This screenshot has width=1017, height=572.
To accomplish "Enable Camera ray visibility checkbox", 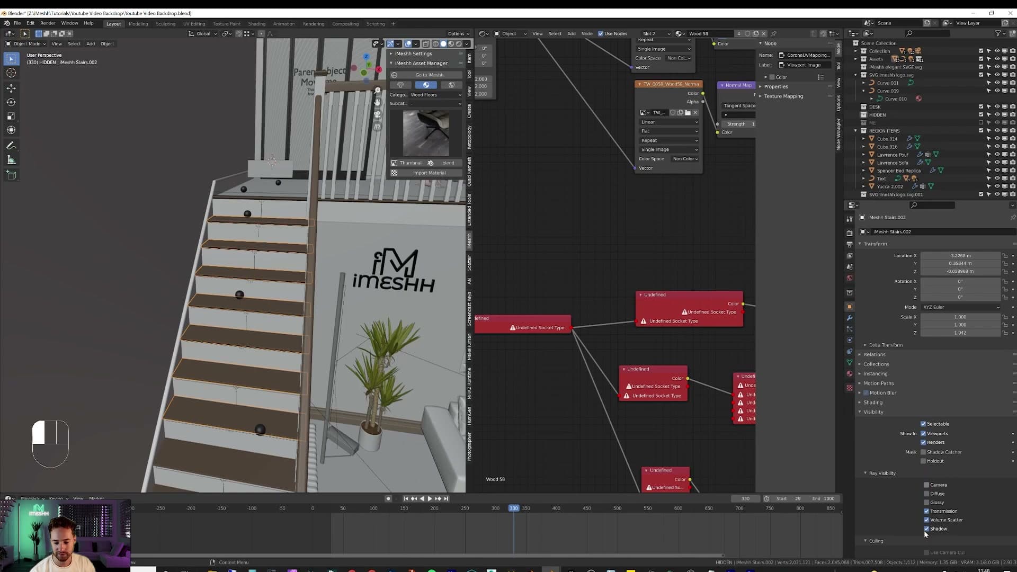I will pos(926,485).
